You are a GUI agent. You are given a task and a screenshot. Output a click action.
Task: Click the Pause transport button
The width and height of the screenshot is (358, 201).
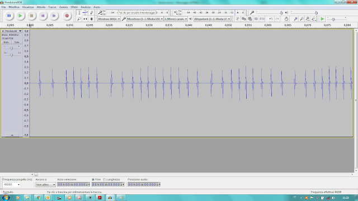coord(9,16)
